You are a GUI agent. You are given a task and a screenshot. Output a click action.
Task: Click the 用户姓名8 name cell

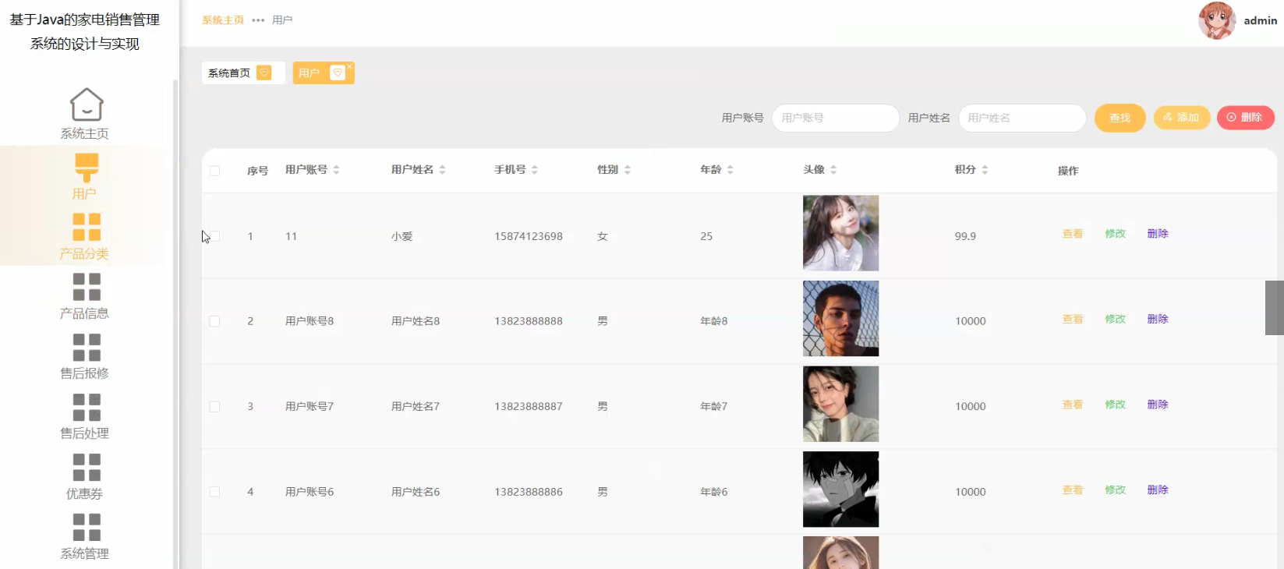(x=416, y=321)
